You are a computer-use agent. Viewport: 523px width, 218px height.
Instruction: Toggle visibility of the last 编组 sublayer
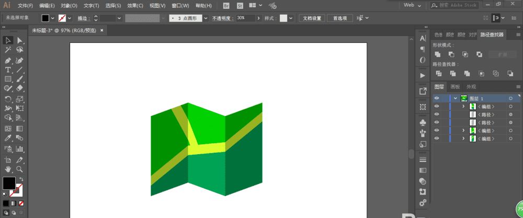[437, 139]
